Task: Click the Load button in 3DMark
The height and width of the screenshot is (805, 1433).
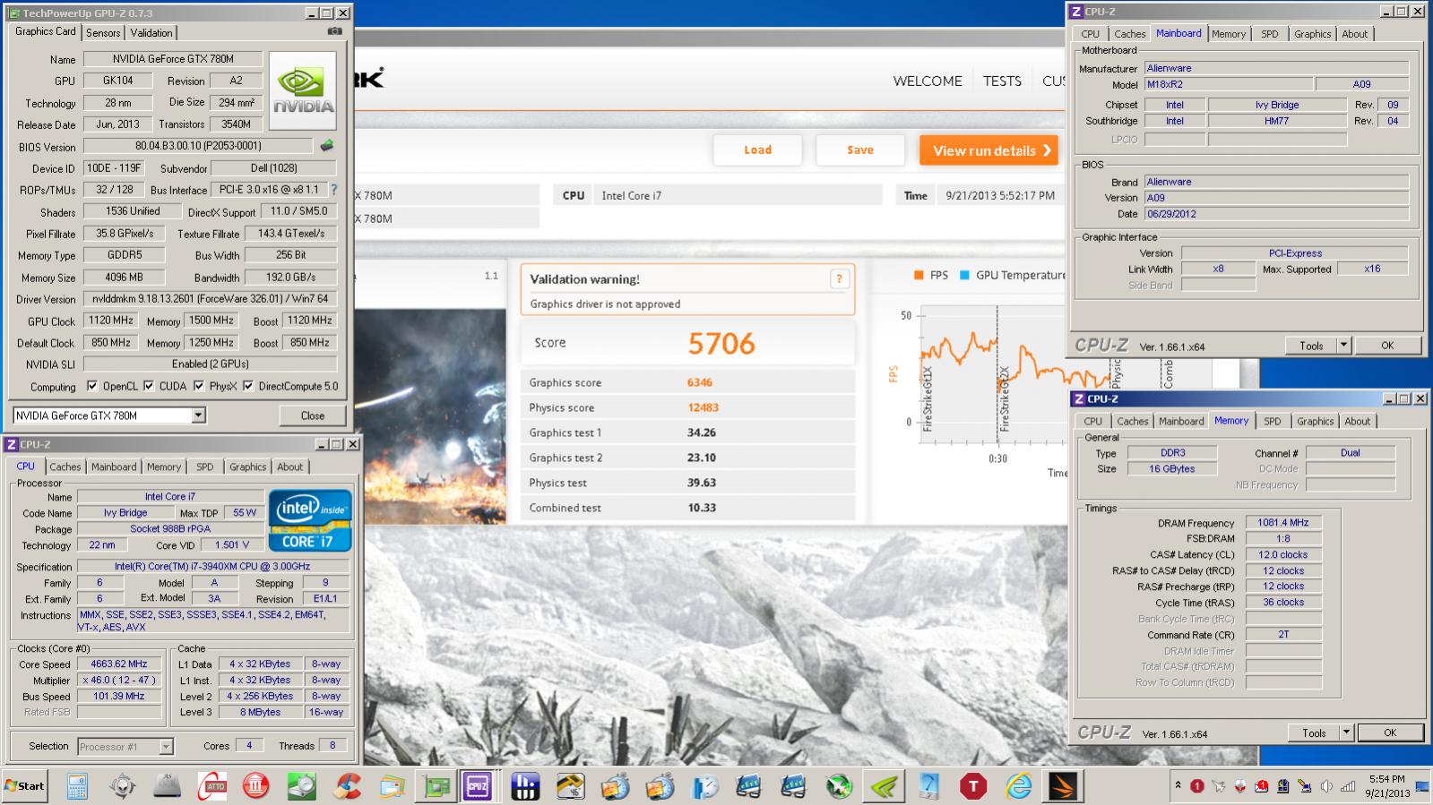Action: (757, 150)
